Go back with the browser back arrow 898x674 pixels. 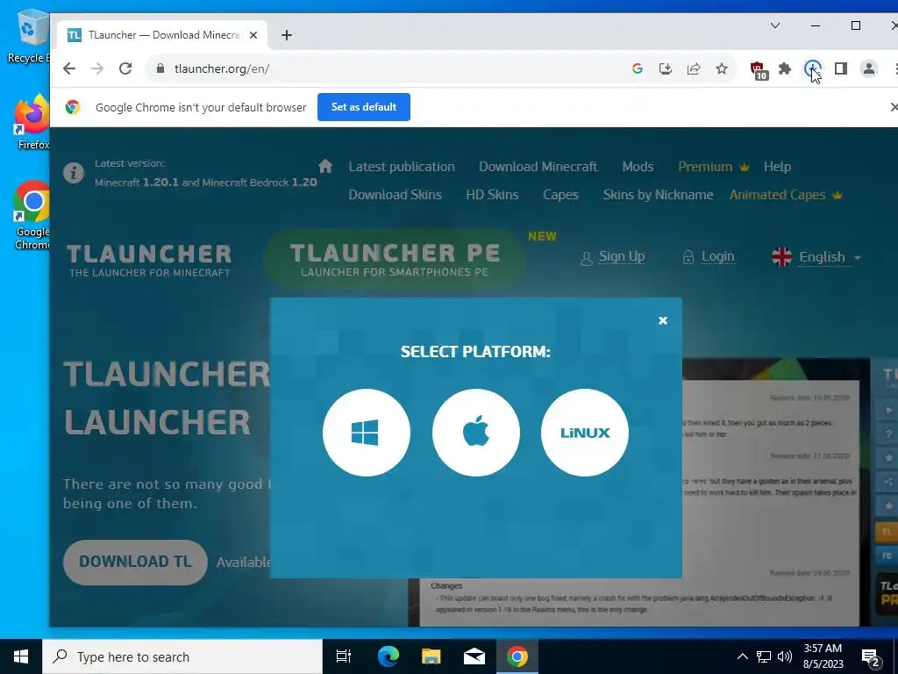pos(69,68)
